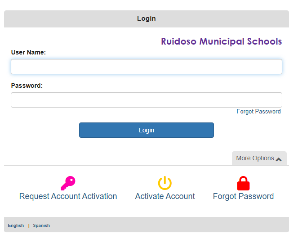
Task: Click the blue Login button
Action: tap(147, 130)
